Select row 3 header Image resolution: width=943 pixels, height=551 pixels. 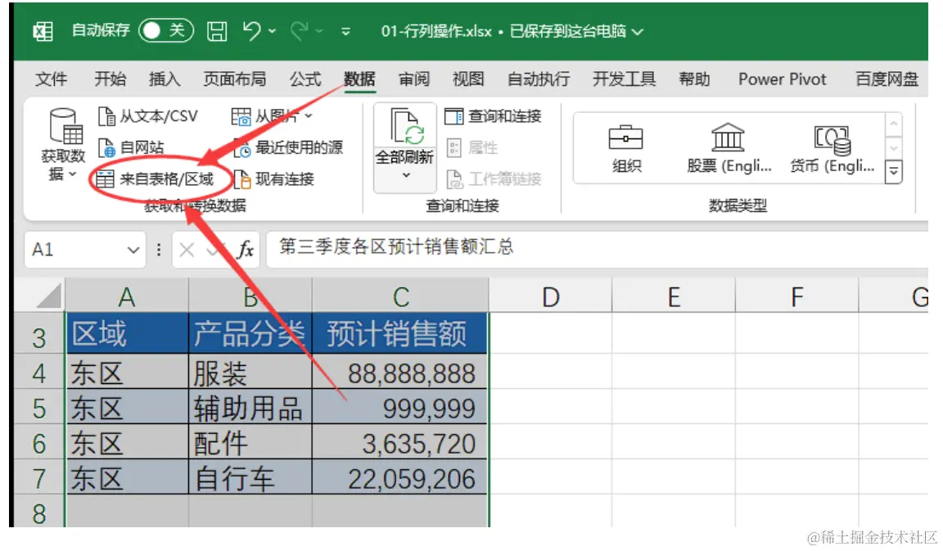(x=39, y=334)
